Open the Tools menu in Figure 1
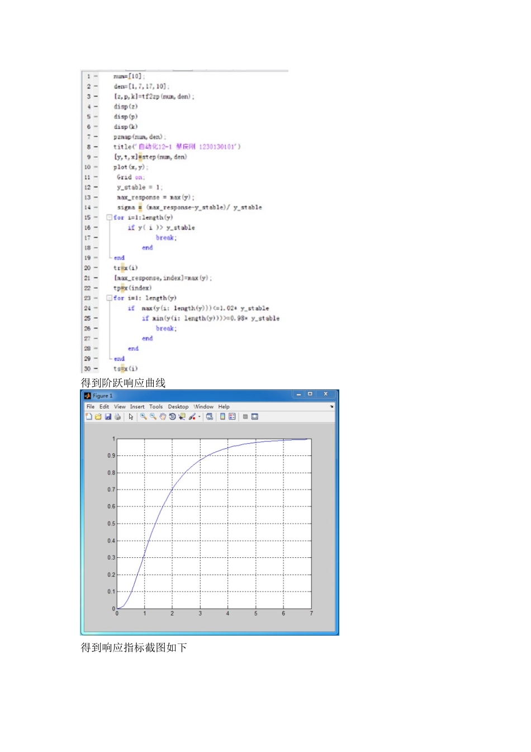The width and height of the screenshot is (531, 752). click(156, 407)
